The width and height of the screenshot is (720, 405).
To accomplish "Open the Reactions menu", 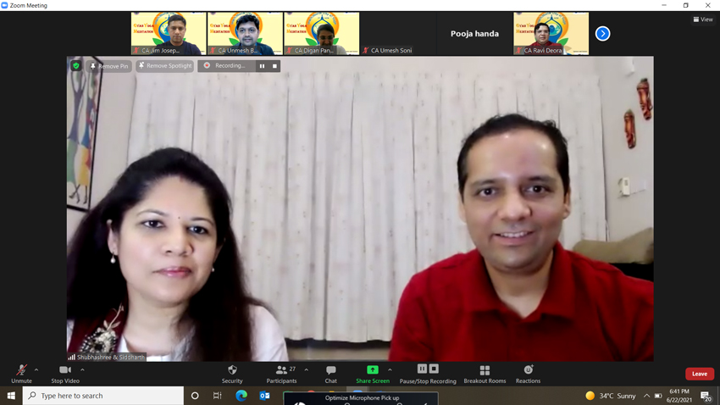I will pyautogui.click(x=528, y=373).
